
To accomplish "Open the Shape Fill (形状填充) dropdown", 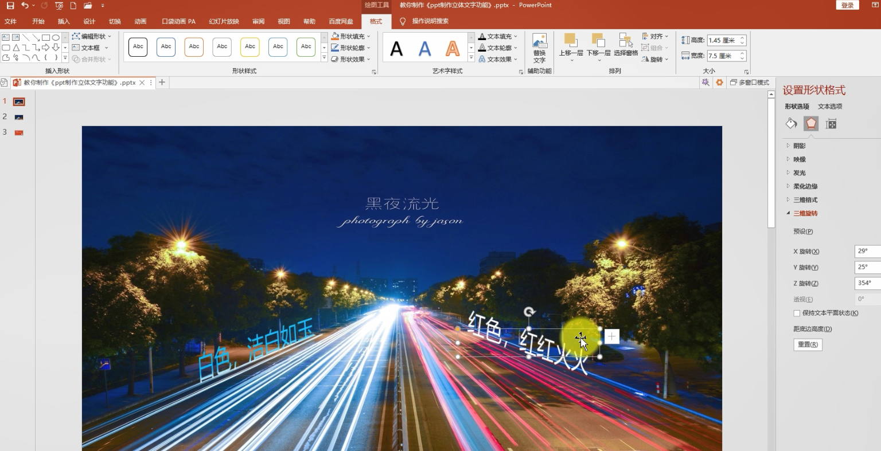I will coord(351,36).
